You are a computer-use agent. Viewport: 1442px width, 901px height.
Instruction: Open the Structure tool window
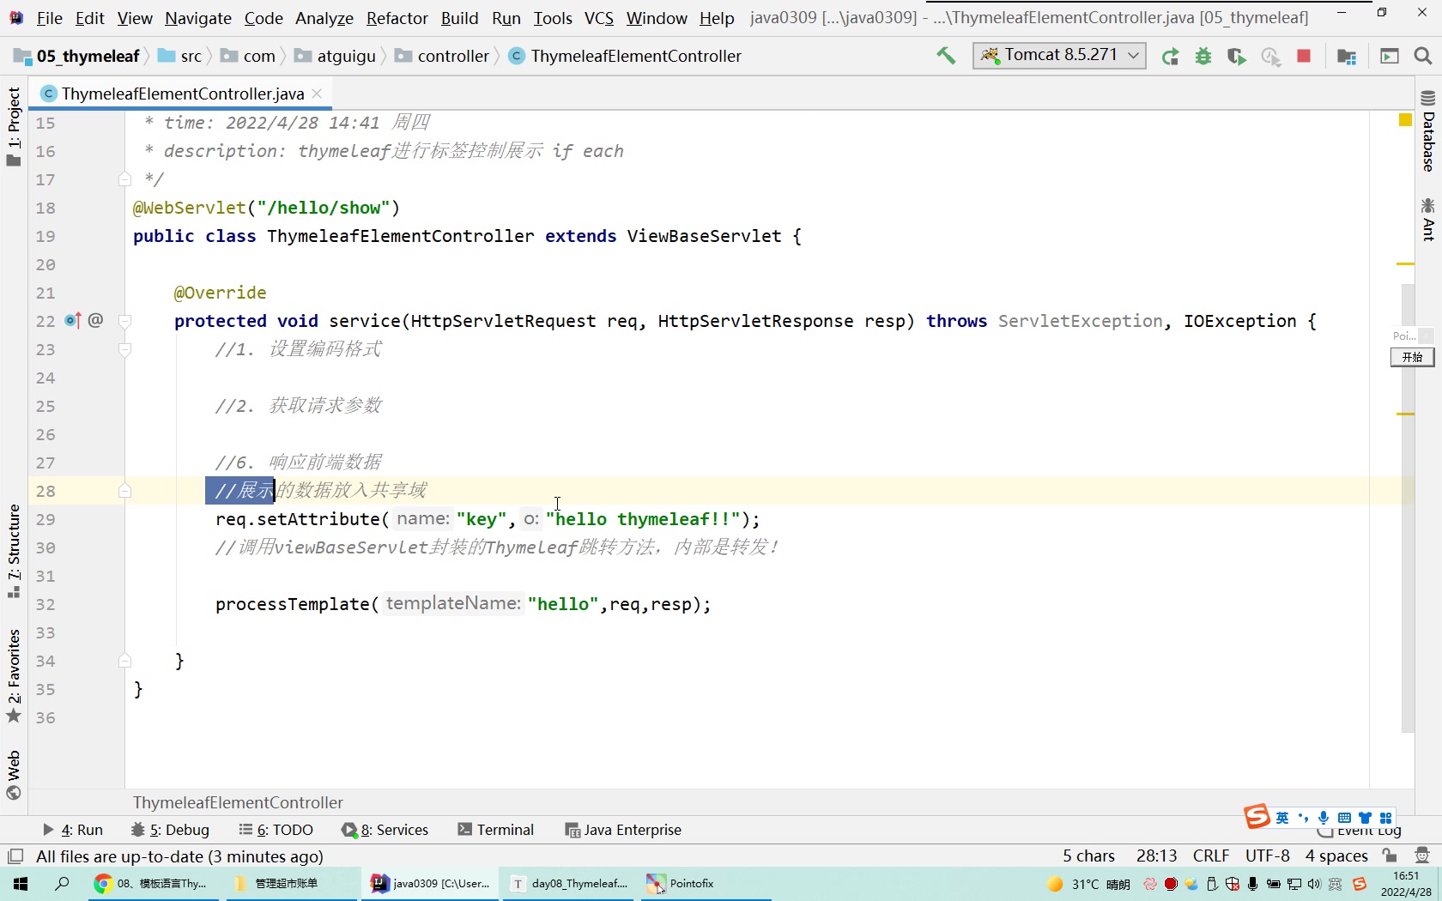pyautogui.click(x=14, y=552)
